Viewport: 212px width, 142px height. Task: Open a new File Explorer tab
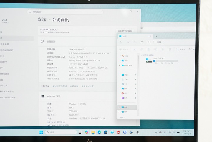(156, 36)
